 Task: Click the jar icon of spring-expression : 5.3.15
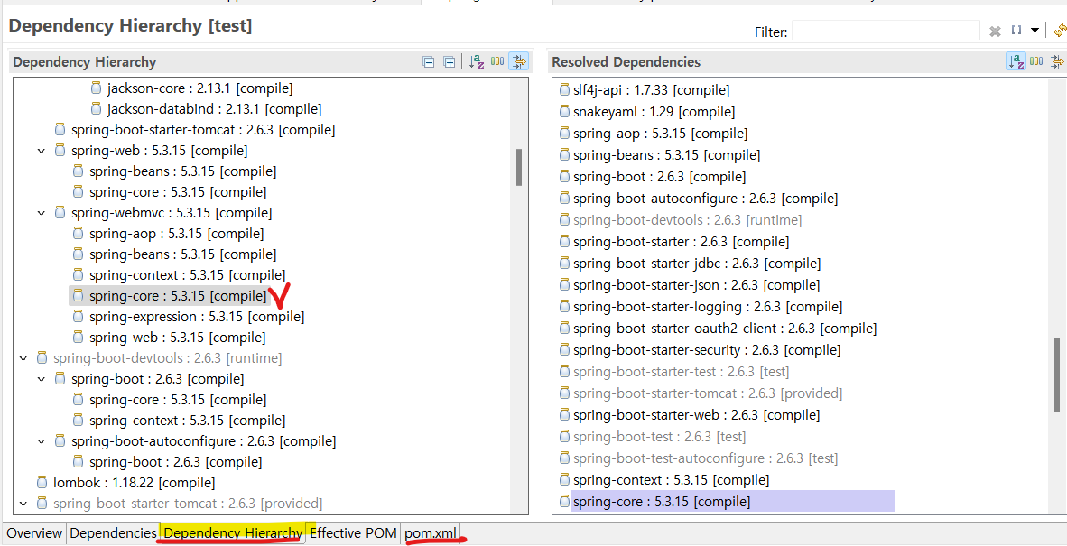tap(78, 317)
